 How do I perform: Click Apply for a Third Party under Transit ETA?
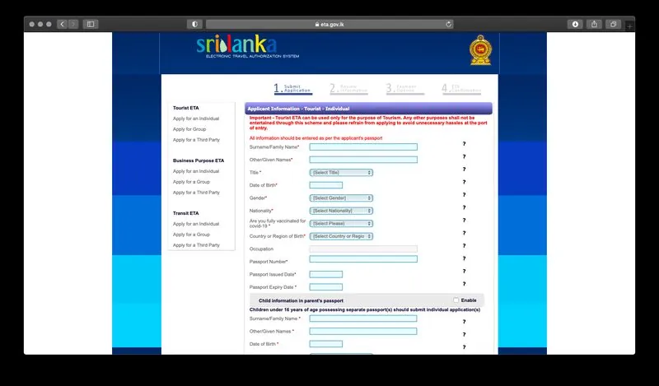click(196, 245)
